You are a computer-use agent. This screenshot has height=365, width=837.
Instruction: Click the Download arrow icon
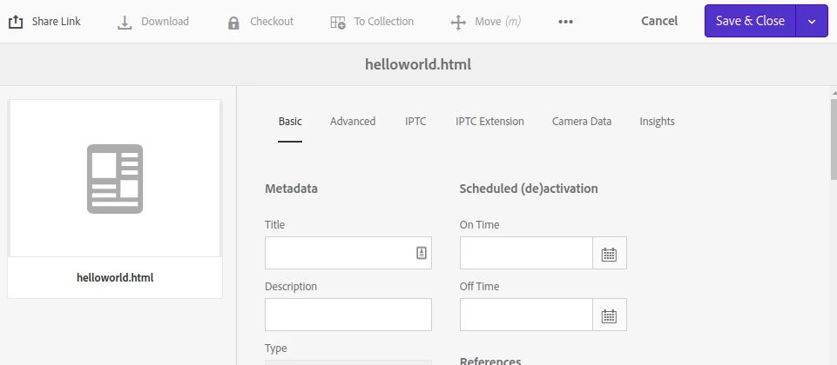click(x=125, y=22)
